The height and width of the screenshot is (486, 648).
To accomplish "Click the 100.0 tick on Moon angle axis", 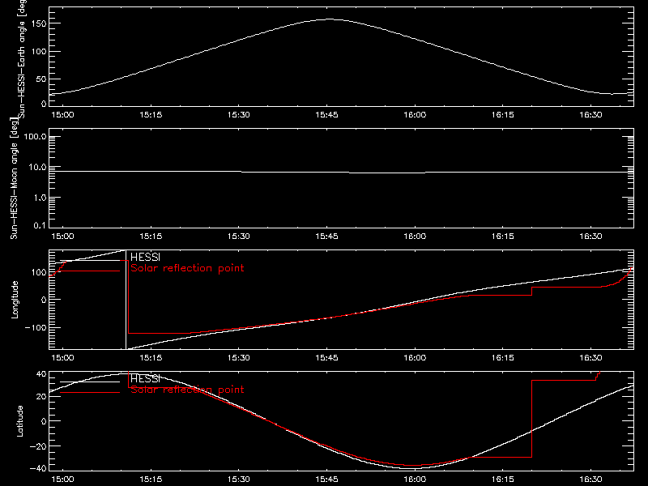I will tap(35, 136).
